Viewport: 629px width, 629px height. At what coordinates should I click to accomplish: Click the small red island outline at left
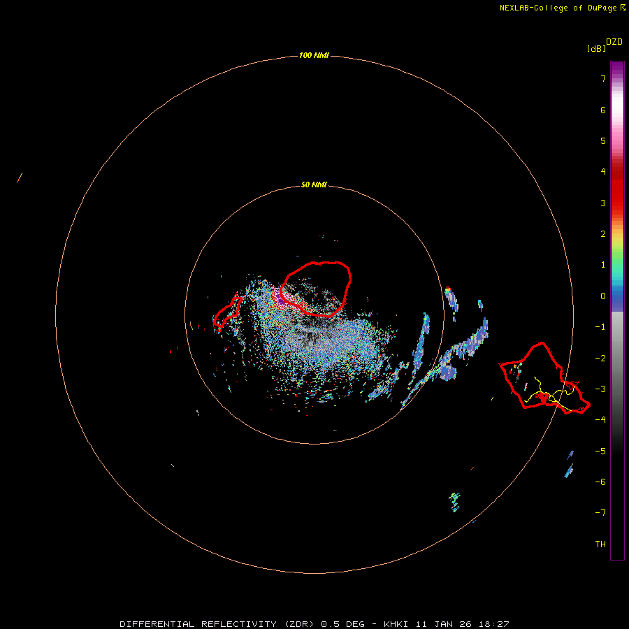[227, 312]
